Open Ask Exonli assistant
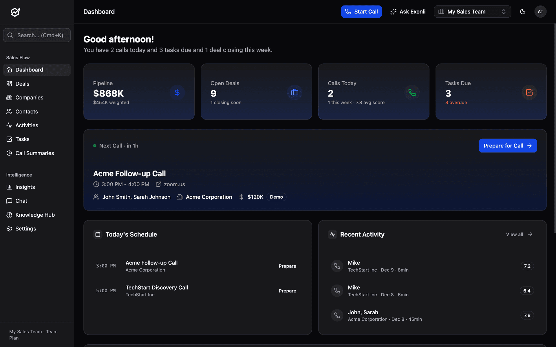 (408, 12)
